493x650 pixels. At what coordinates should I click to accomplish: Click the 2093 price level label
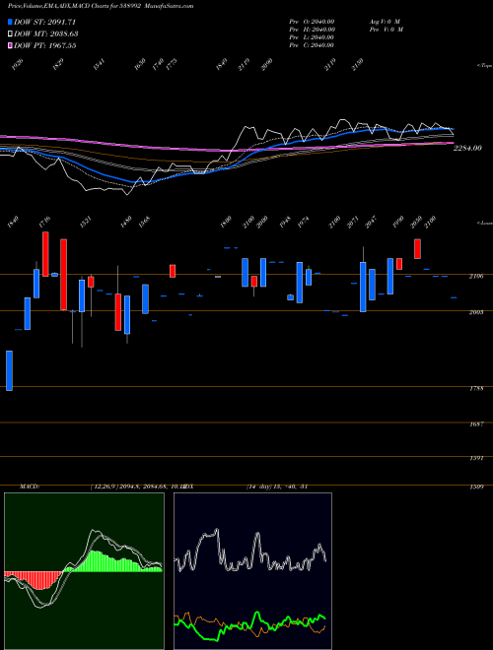pos(476,312)
